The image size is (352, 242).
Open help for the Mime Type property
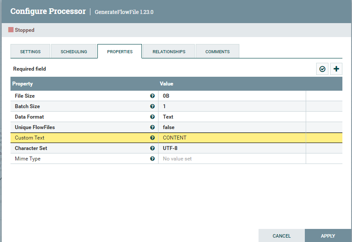(152, 159)
